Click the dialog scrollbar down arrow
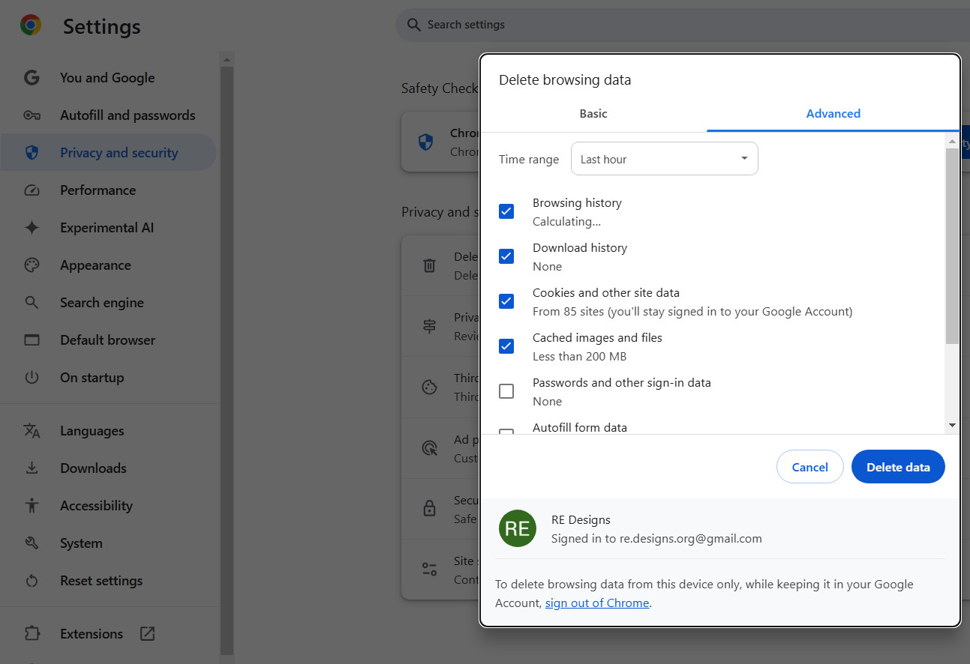The image size is (970, 664). [x=952, y=425]
